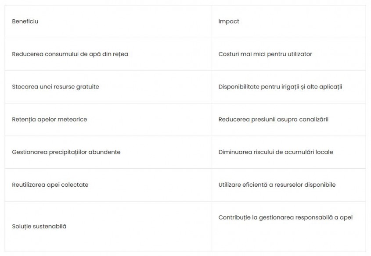Select the Reutilizarea apei colectate cell
The image size is (371, 256).
(108, 185)
